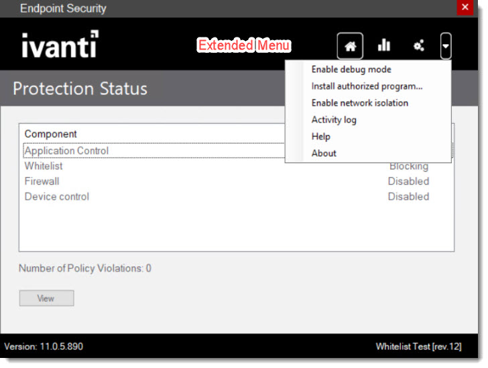Click the Component column header
The width and height of the screenshot is (488, 368).
click(x=51, y=134)
